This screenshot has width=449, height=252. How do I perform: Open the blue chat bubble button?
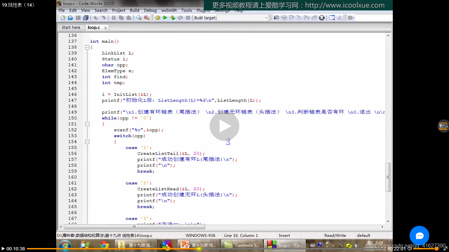pyautogui.click(x=419, y=236)
